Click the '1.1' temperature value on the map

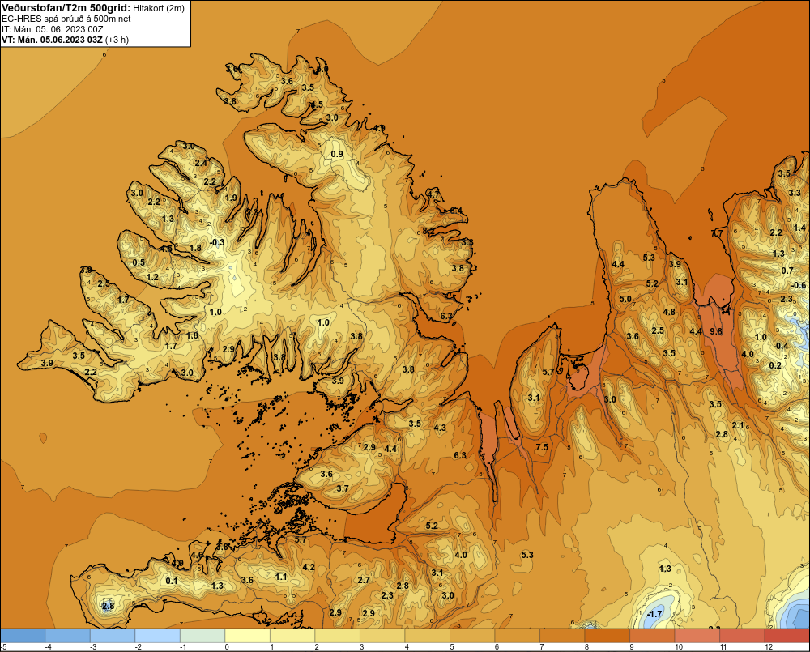281,577
